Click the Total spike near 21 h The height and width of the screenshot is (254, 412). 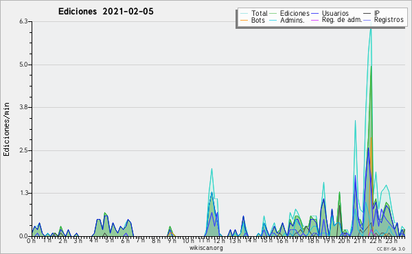coord(355,121)
